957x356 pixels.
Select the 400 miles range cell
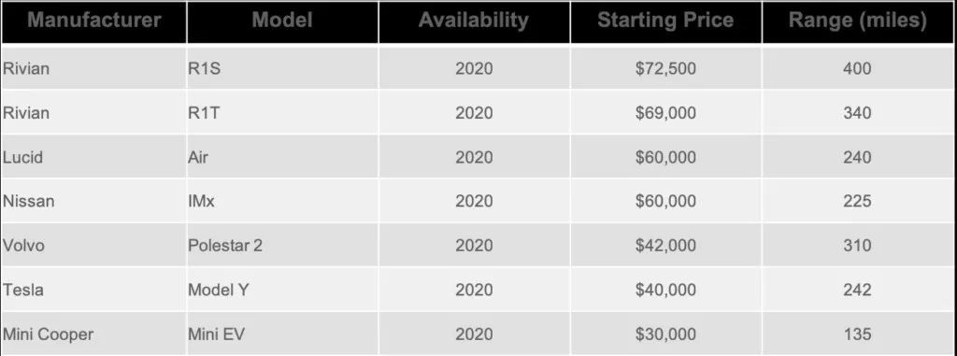(858, 68)
